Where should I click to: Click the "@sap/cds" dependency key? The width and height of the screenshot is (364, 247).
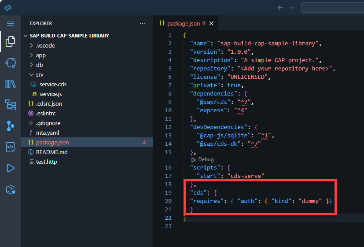(213, 102)
